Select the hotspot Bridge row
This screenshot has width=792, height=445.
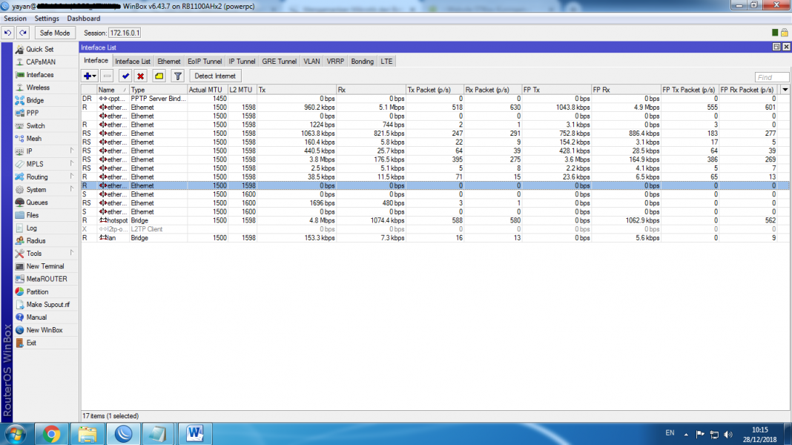coord(435,220)
